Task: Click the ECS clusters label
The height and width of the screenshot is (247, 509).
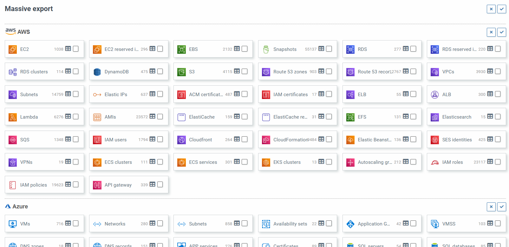Action: (x=118, y=162)
